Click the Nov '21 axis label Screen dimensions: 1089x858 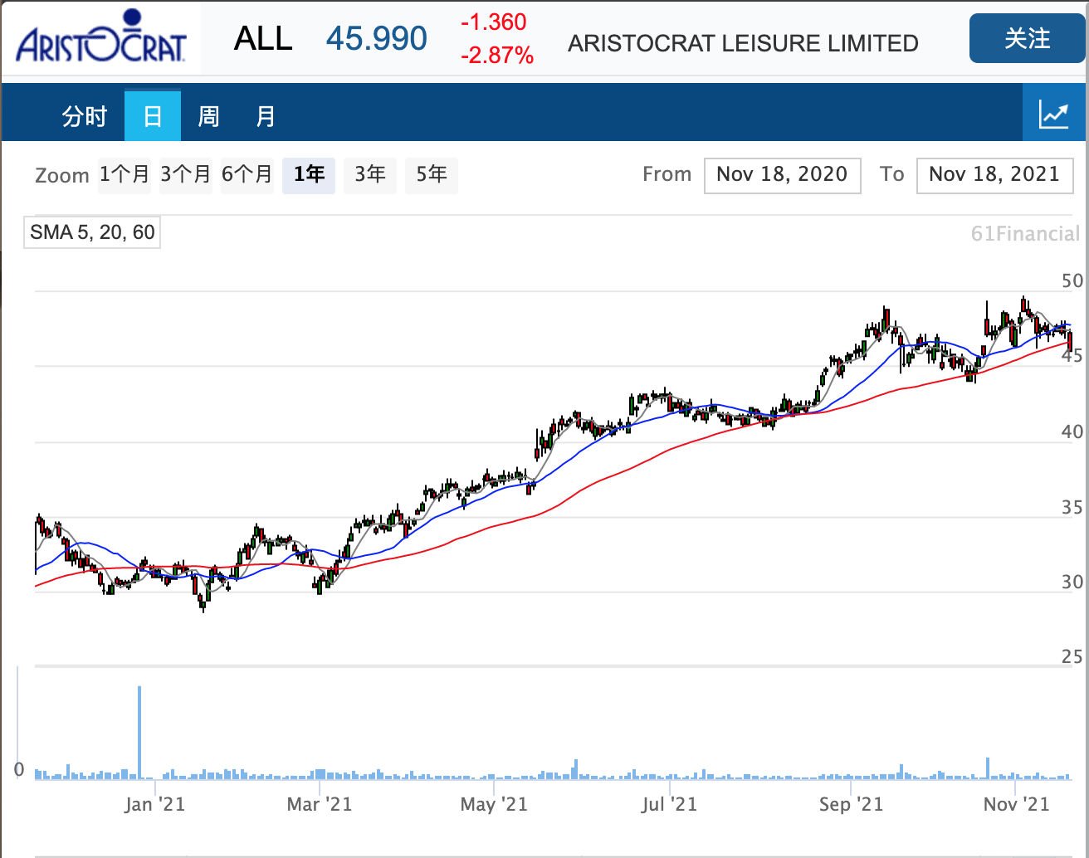click(1017, 804)
